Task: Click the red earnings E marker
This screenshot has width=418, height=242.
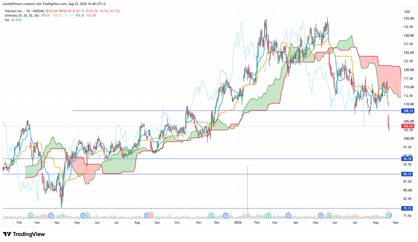Action: coord(150,215)
